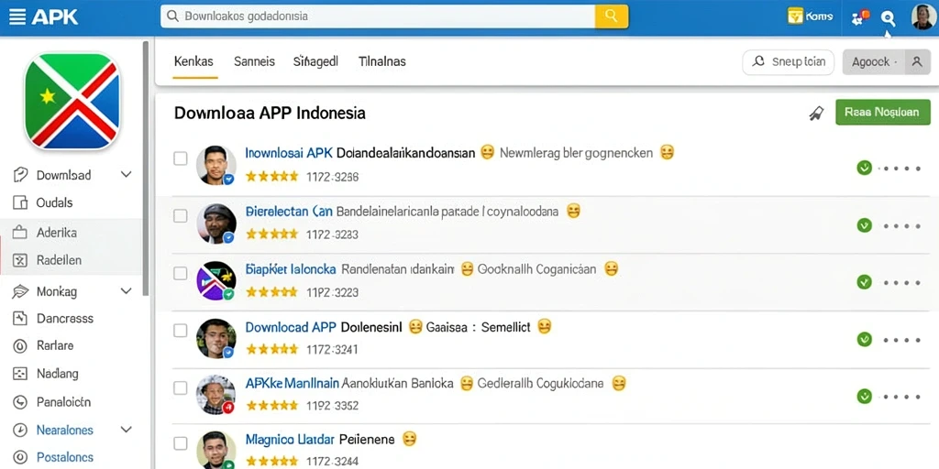Expand the Nearalones sidebar section
This screenshot has height=469, width=939.
(126, 430)
